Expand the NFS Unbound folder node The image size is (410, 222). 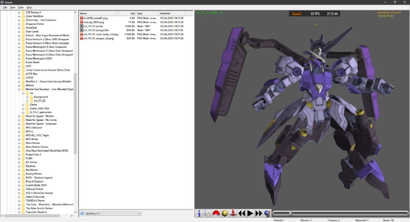click(19, 128)
